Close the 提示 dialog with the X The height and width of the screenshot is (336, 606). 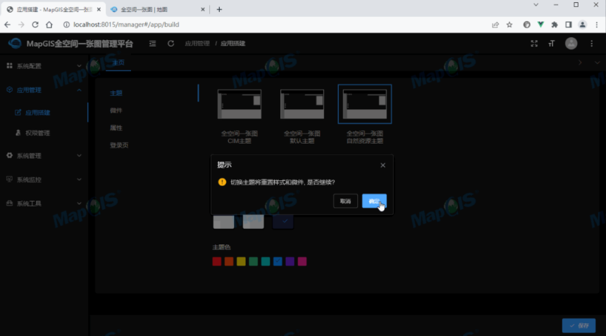pyautogui.click(x=383, y=166)
